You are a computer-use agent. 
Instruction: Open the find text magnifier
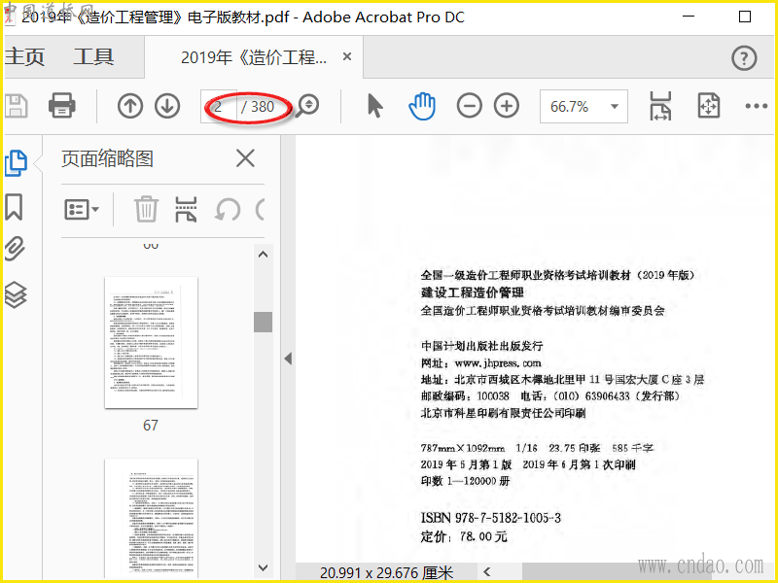point(307,106)
